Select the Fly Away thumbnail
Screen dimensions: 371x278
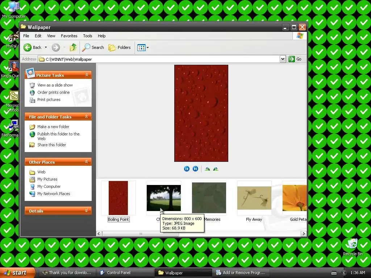pos(254,198)
